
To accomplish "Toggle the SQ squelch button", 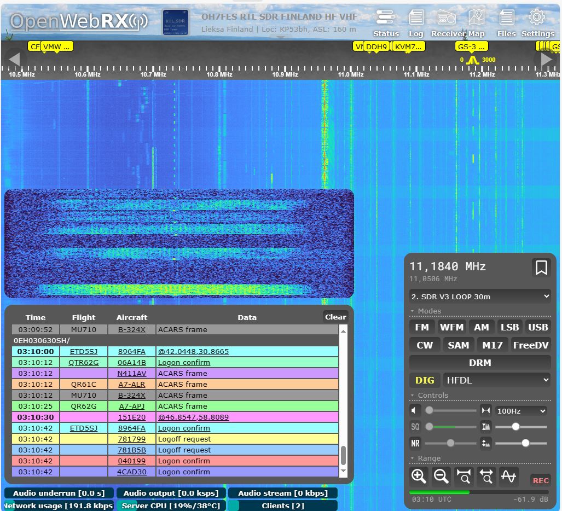I will pyautogui.click(x=416, y=427).
